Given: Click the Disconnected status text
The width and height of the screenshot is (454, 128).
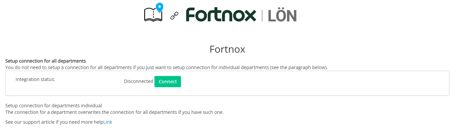Looking at the screenshot, I should pyautogui.click(x=139, y=81).
